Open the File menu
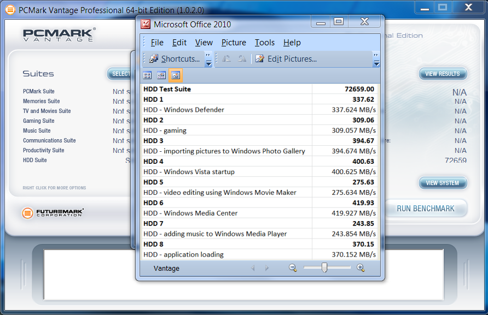Viewport: 488px width, 315px height. coord(157,43)
